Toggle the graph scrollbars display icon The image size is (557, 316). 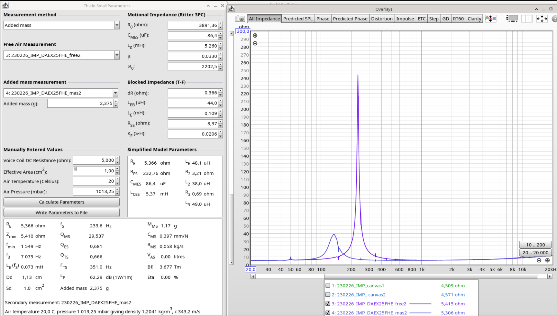point(512,19)
